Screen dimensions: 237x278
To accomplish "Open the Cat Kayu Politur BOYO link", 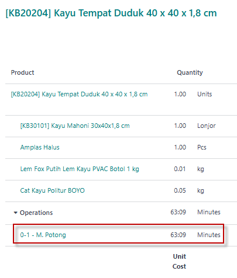I will (53, 190).
